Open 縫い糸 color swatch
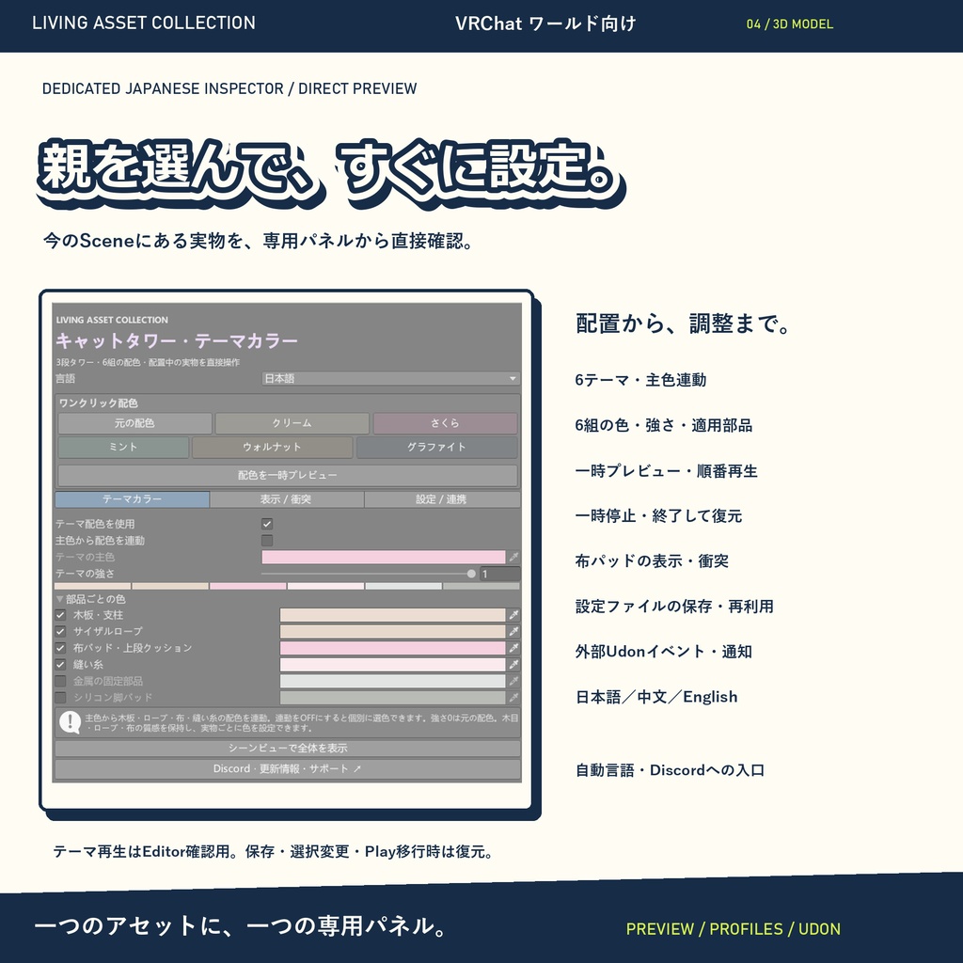The width and height of the screenshot is (963, 963). pos(392,665)
